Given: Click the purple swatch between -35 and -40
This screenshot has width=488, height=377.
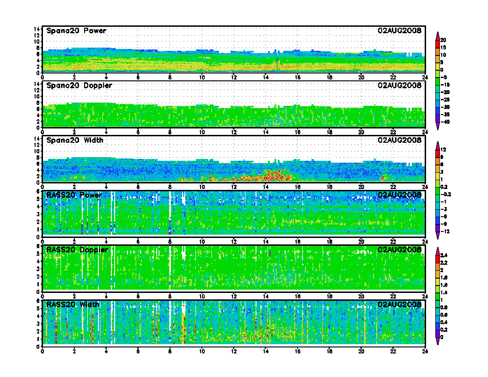Looking at the screenshot, I should point(438,118).
